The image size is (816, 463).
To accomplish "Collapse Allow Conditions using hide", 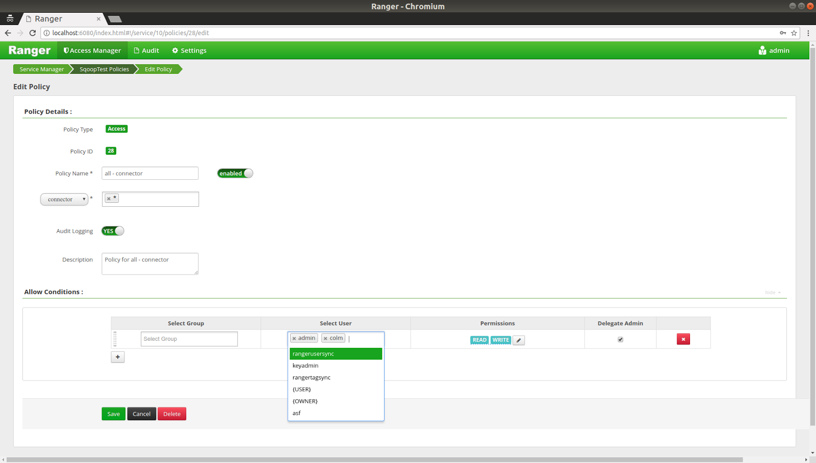I will pos(771,292).
